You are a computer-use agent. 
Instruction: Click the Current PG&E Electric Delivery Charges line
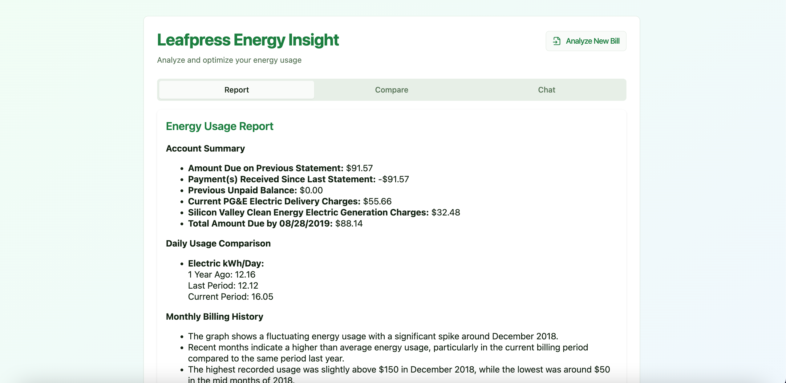pos(290,201)
